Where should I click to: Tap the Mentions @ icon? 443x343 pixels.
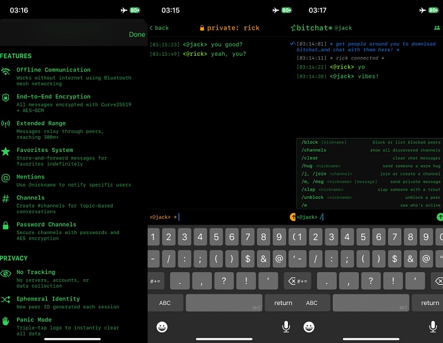6,178
